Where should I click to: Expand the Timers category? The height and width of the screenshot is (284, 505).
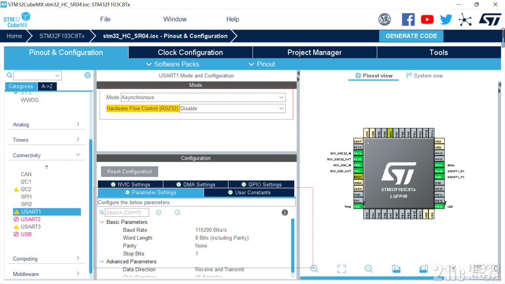(x=47, y=140)
